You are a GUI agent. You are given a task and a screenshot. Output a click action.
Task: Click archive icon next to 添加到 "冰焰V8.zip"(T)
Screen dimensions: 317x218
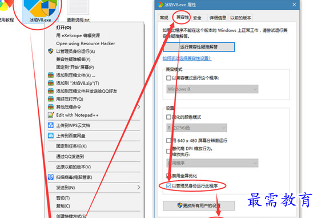pos(51,83)
